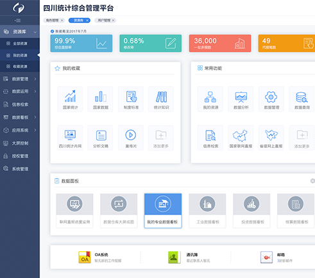Viewport: 315px width, 278px height.
Task: Close the 资源库 tab
Action: [x=87, y=20]
